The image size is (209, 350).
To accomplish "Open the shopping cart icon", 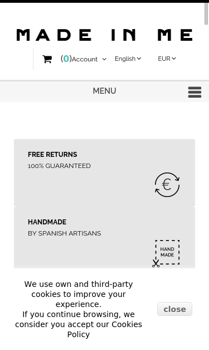I will tap(47, 59).
